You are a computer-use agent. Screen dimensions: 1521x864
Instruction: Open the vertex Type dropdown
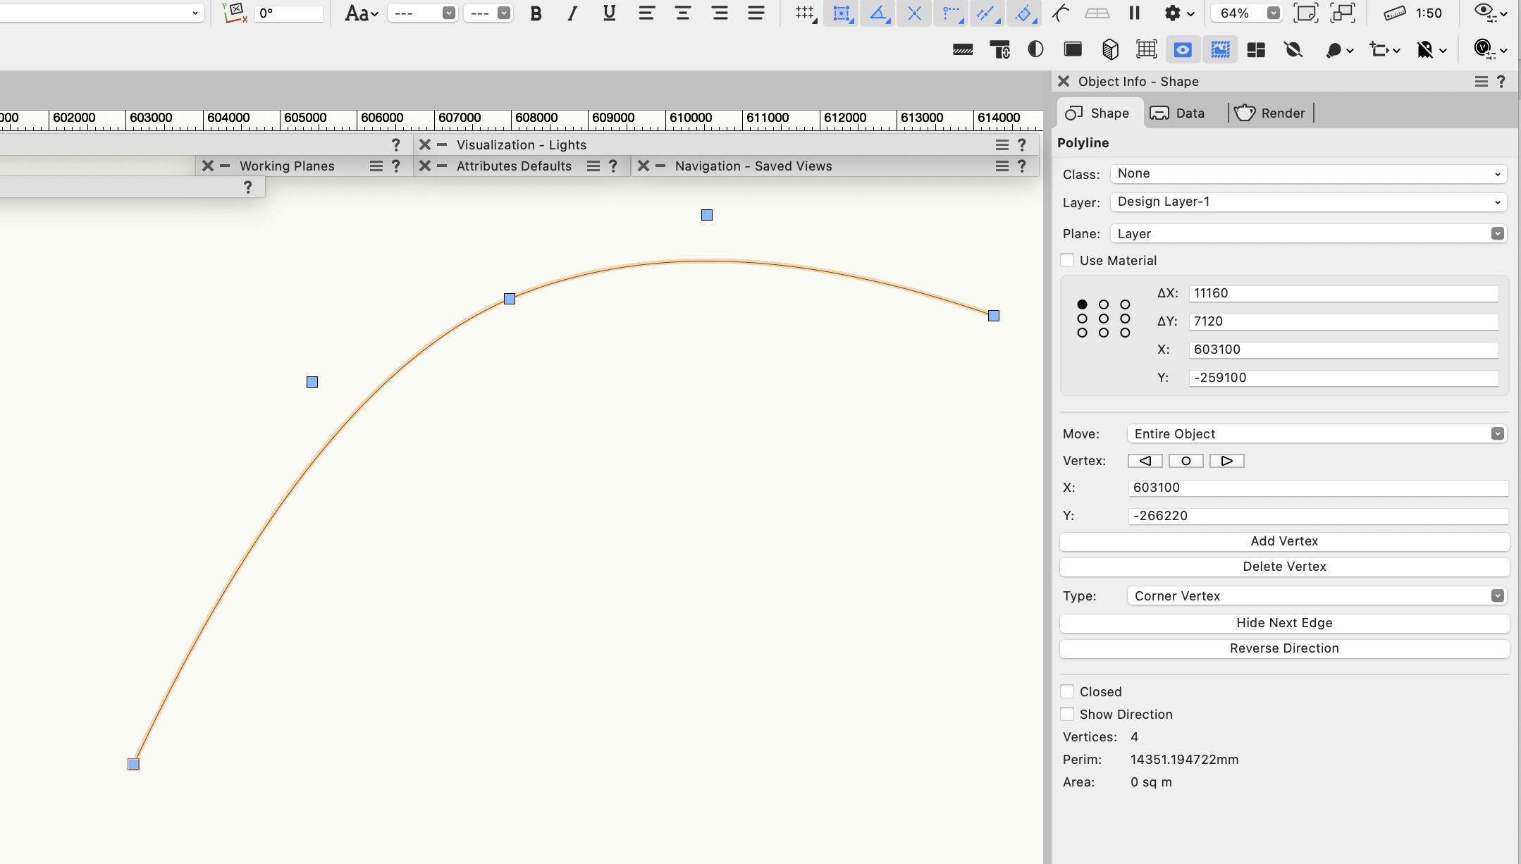tap(1316, 595)
